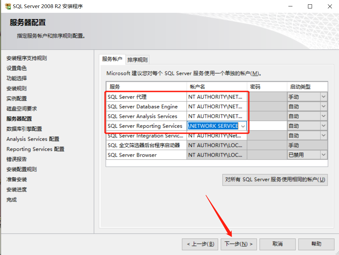Click 手动 startup type for 全文筛选器后台程序启动器
Screen dimensions: 339x255
[307, 145]
